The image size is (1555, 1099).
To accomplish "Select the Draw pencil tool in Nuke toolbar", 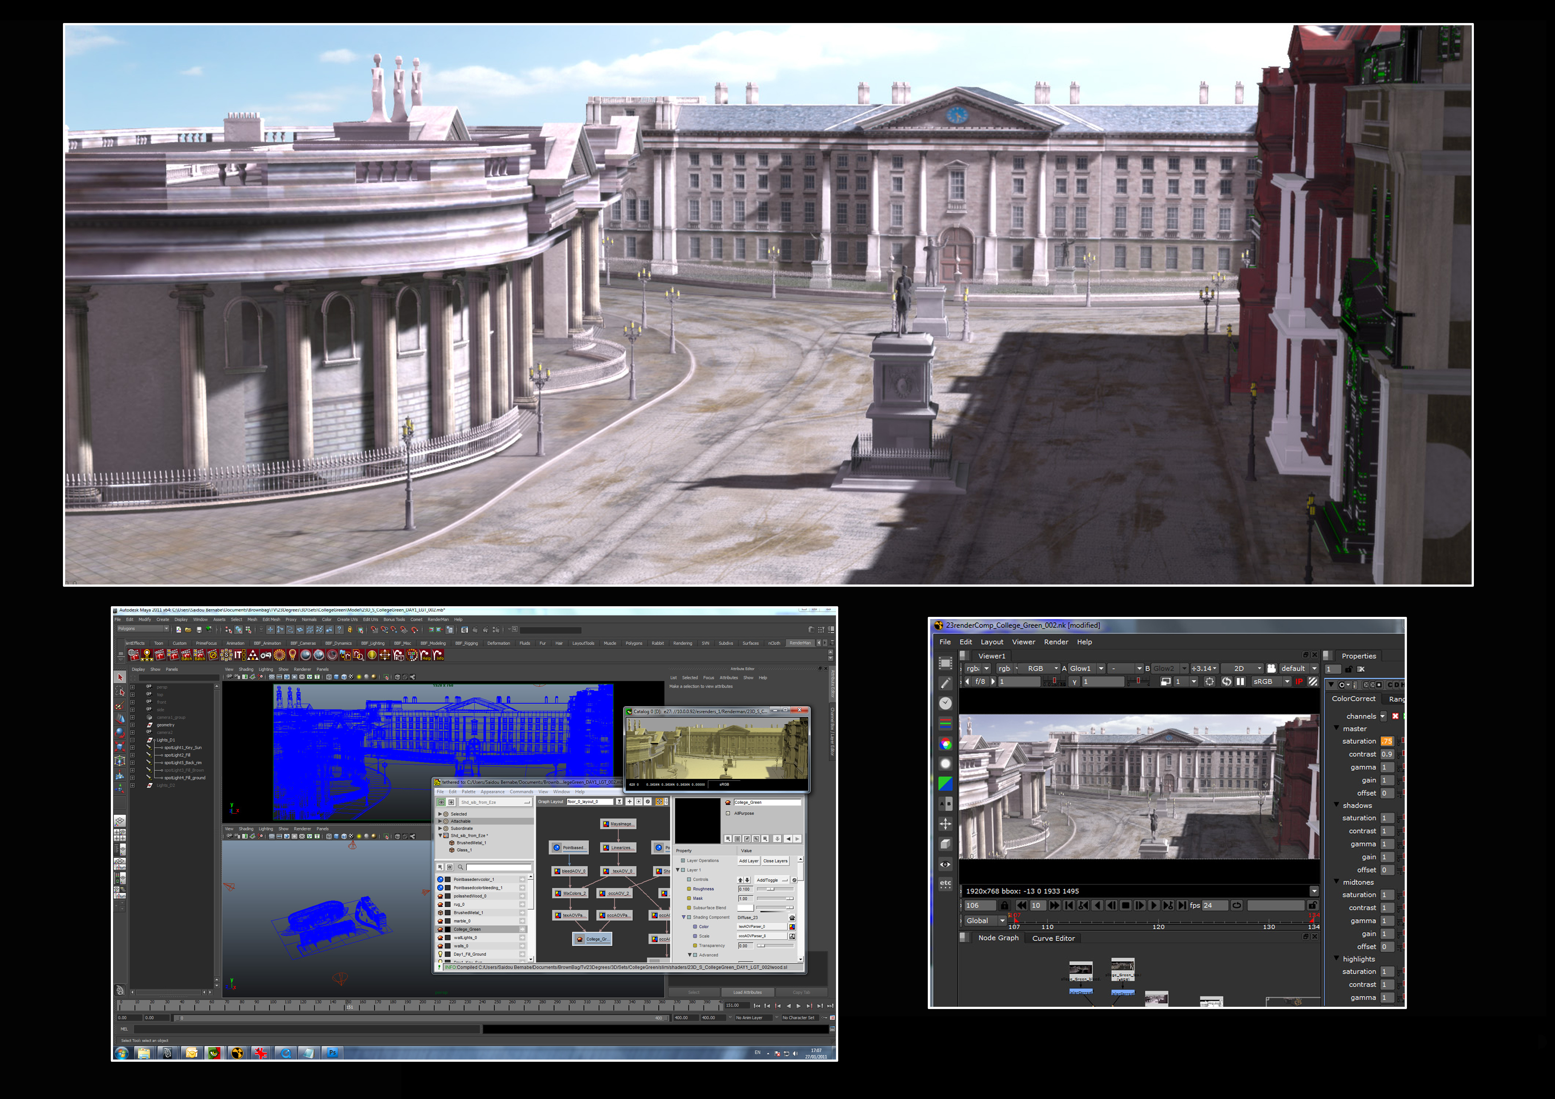I will point(946,683).
